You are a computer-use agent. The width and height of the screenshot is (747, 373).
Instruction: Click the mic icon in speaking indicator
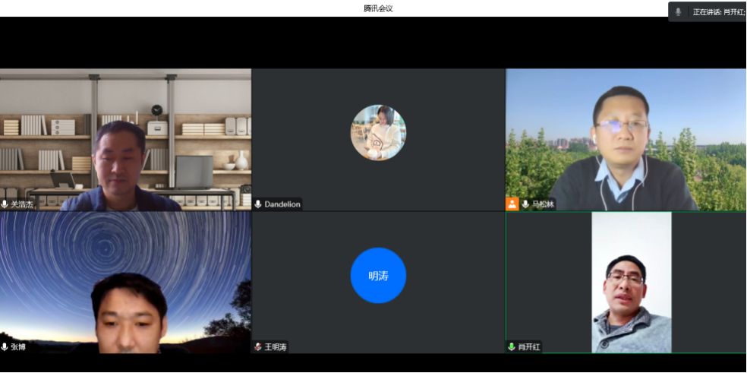pos(678,12)
